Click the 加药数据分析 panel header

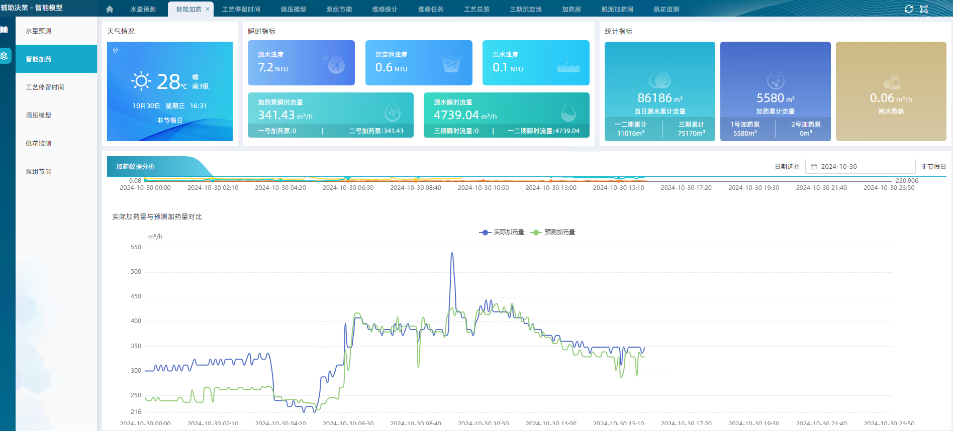point(136,167)
